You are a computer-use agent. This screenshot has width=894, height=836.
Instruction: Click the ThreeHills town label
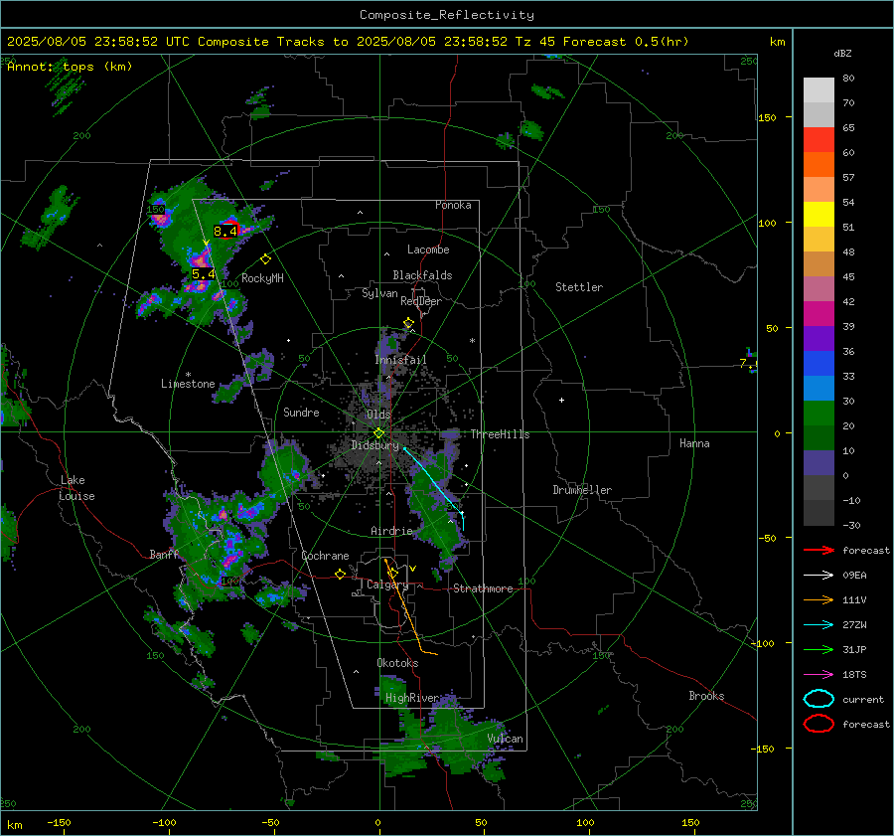click(500, 434)
